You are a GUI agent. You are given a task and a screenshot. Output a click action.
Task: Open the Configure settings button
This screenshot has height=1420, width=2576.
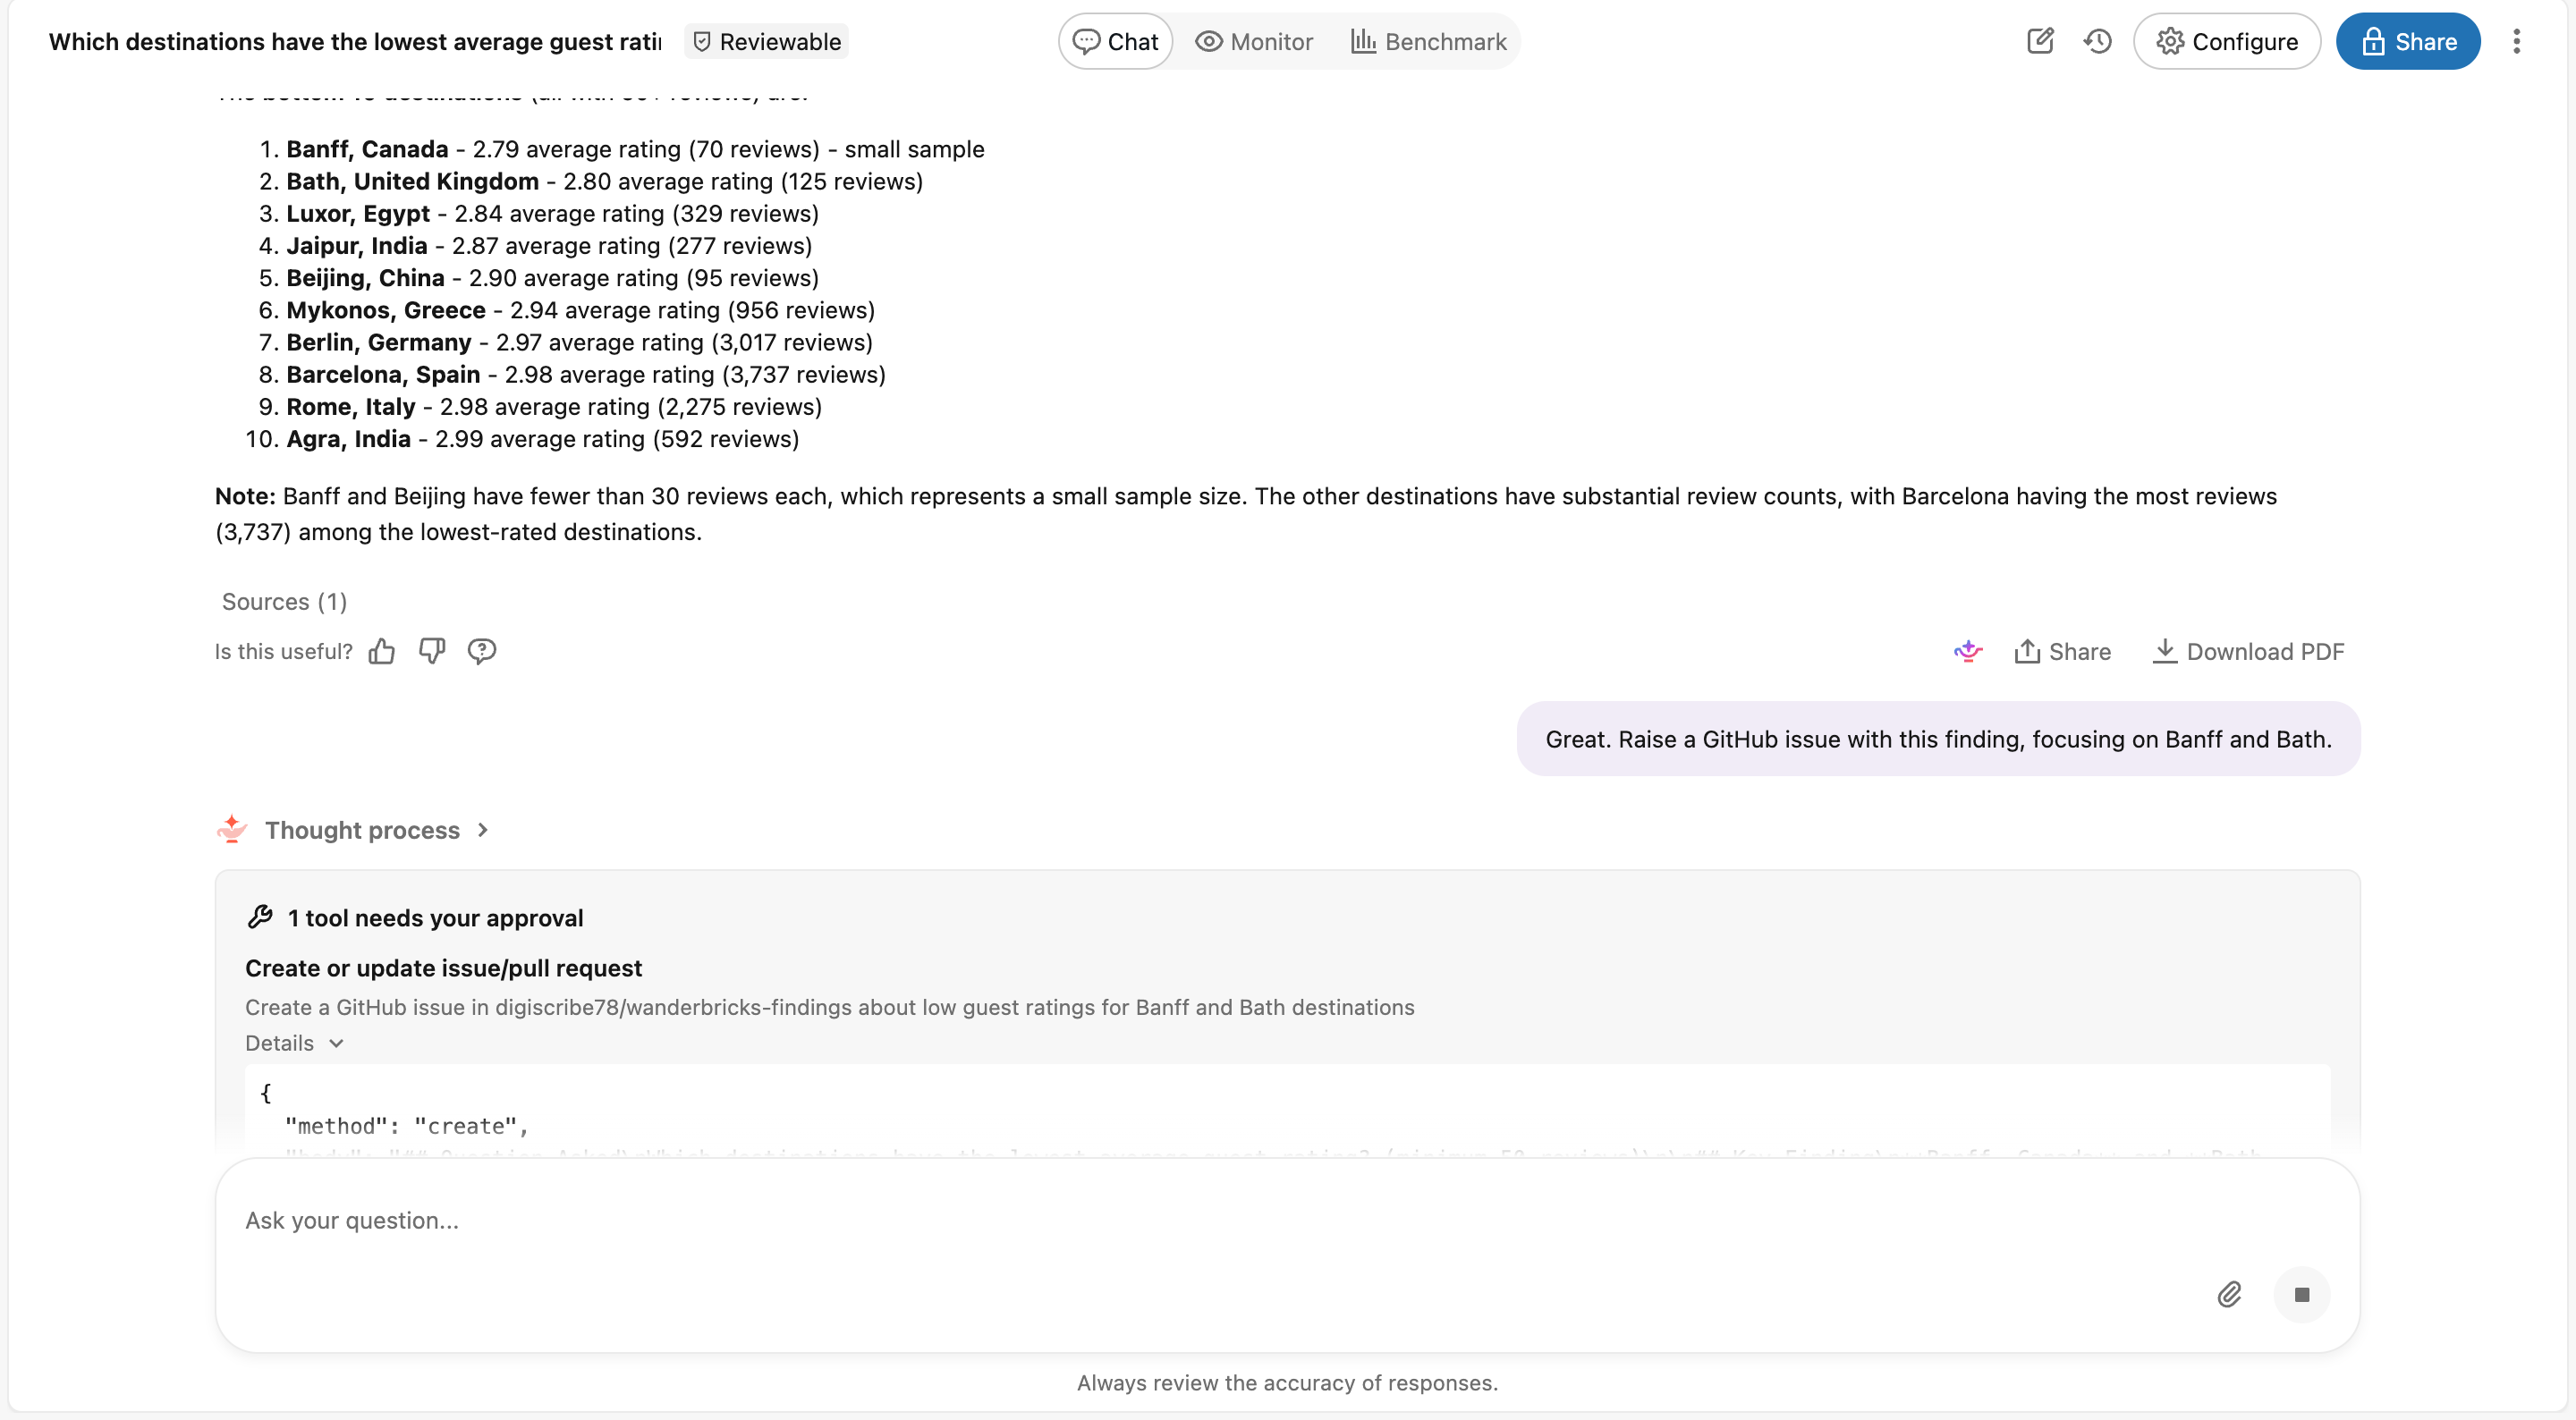pyautogui.click(x=2227, y=41)
